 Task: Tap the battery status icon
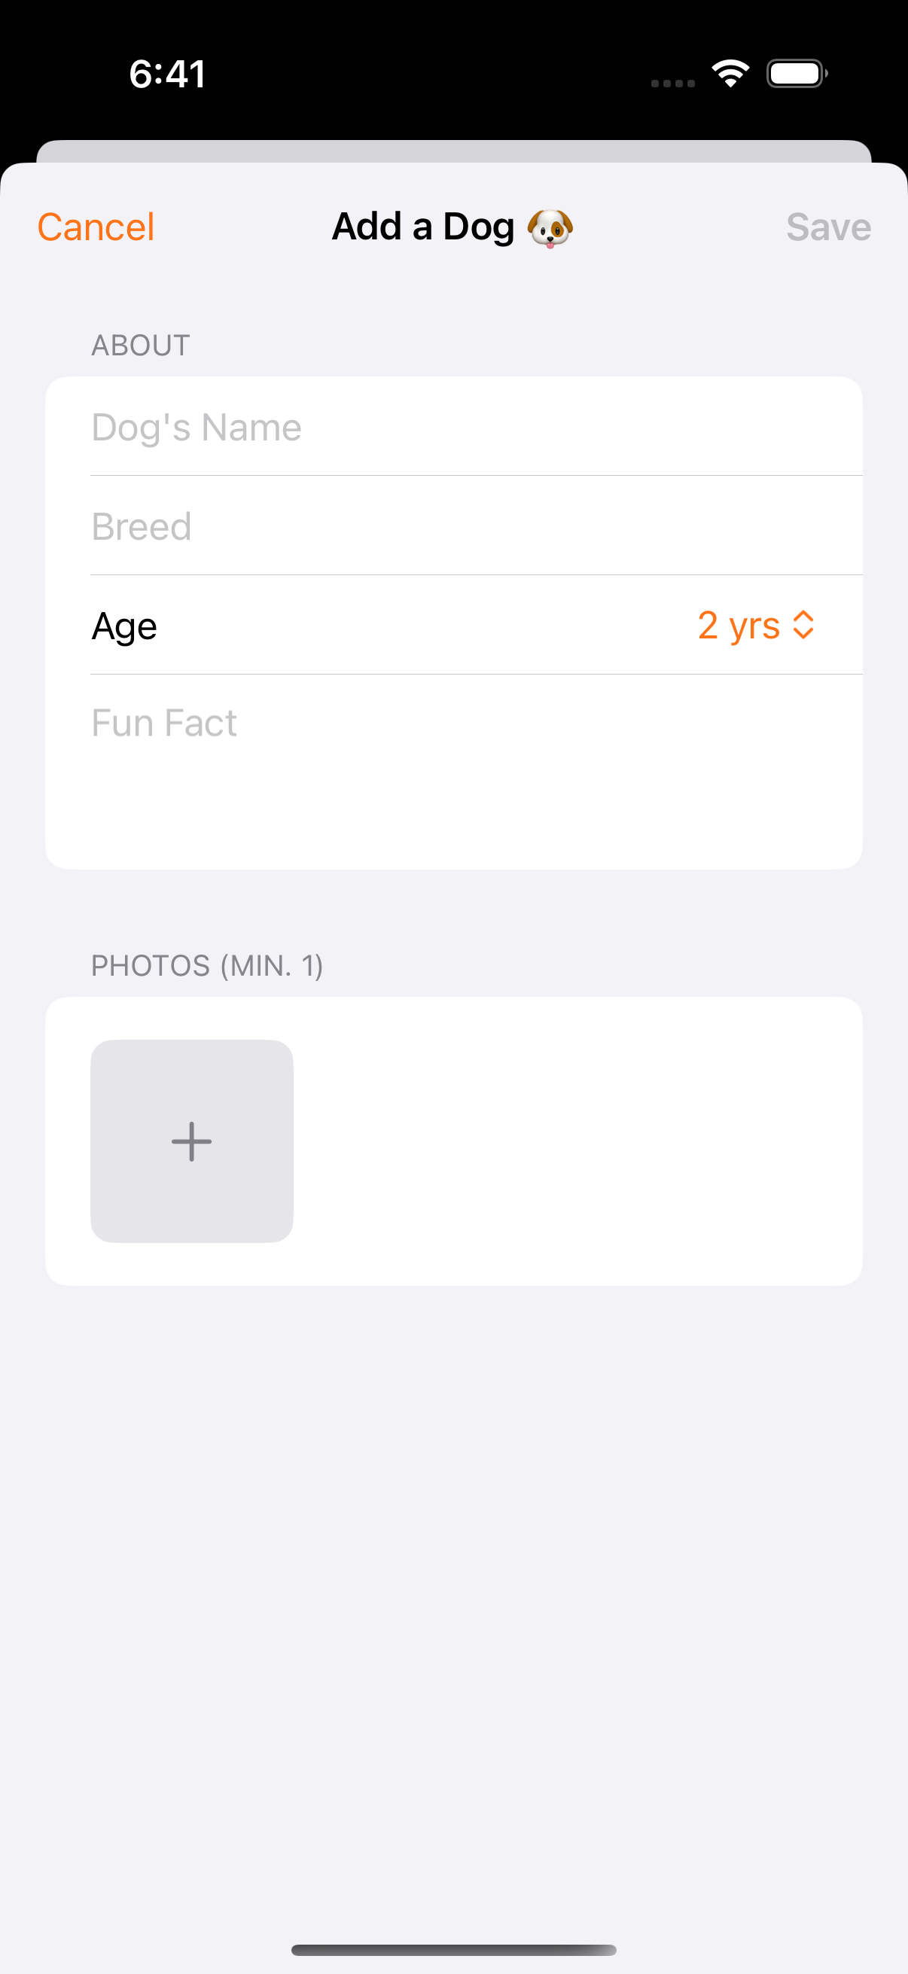(797, 74)
